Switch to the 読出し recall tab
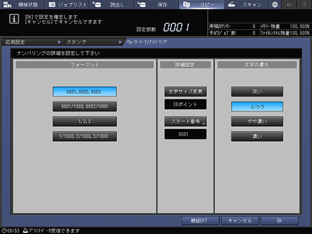The width and height of the screenshot is (312, 234). [x=112, y=4]
